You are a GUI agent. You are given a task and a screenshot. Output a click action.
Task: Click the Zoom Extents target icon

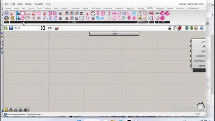click(x=43, y=28)
